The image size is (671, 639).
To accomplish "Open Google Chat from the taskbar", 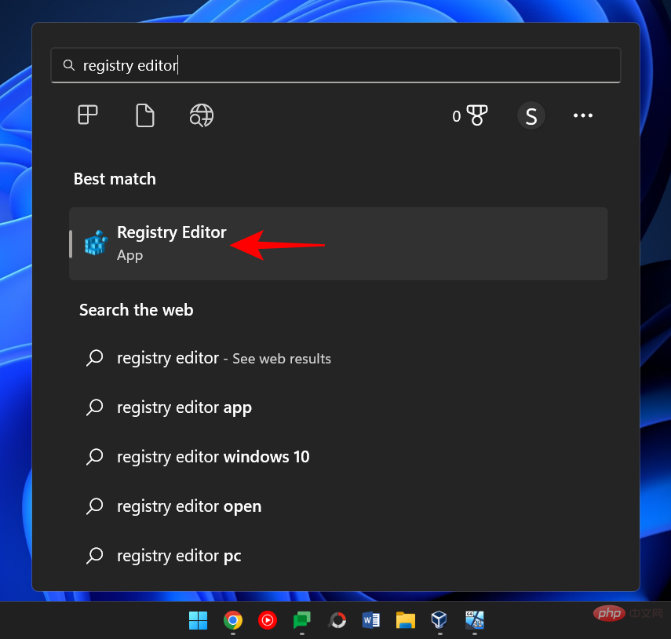I will [302, 620].
